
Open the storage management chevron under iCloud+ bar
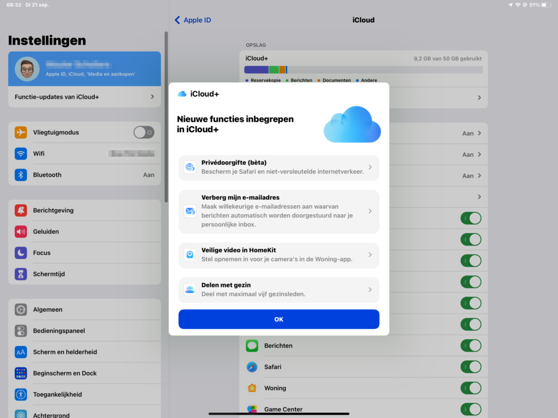tap(480, 98)
